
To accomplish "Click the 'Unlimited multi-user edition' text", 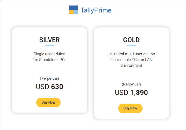I will 131,54.
